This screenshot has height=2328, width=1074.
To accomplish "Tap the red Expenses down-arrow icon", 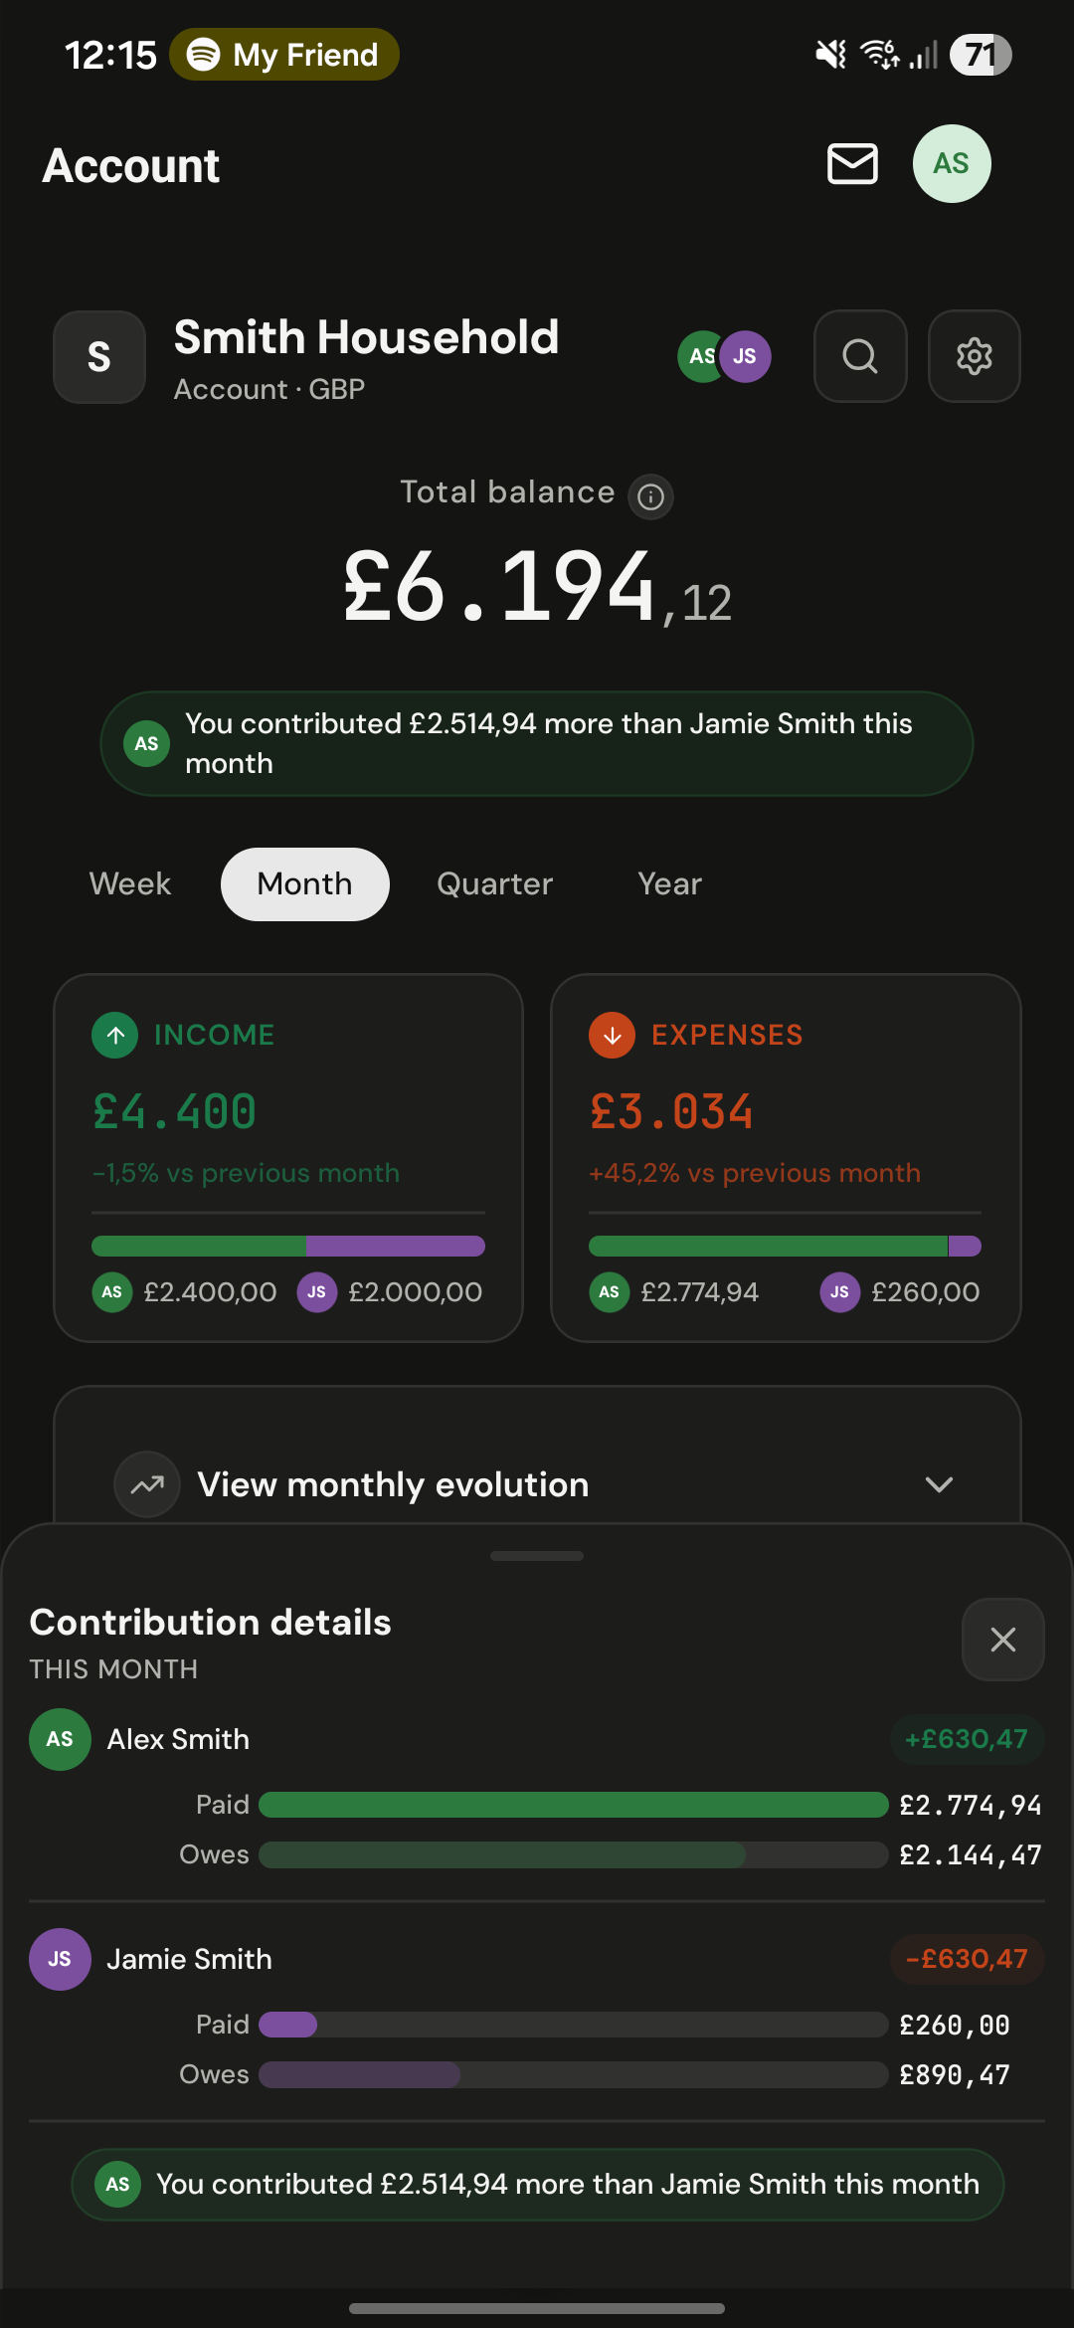I will 612,1036.
